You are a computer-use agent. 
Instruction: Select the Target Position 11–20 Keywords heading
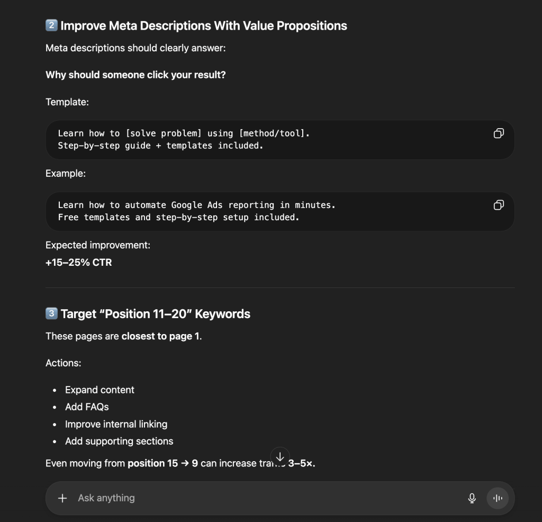(156, 313)
